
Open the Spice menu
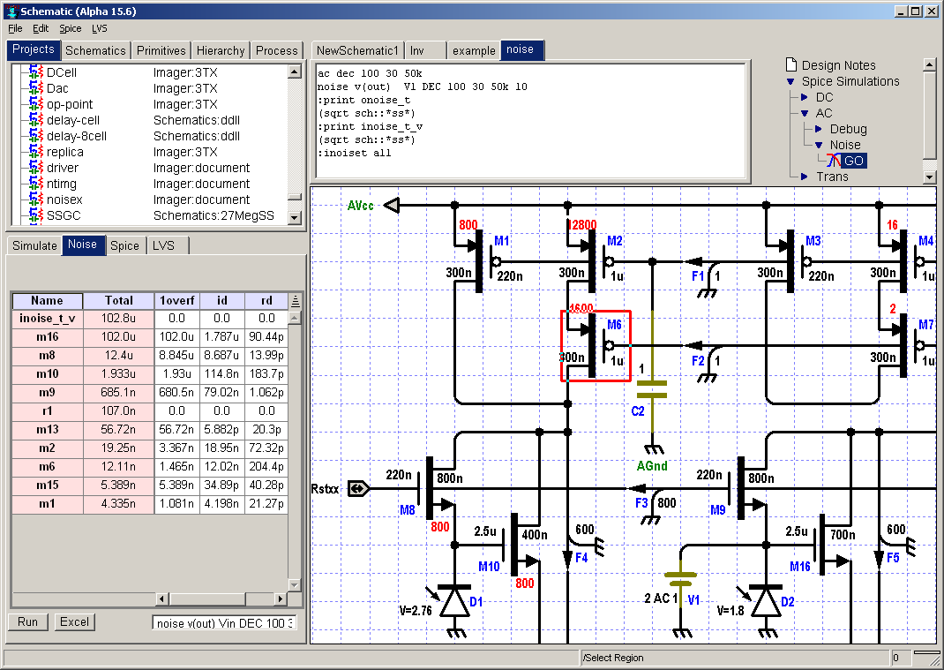coord(70,28)
